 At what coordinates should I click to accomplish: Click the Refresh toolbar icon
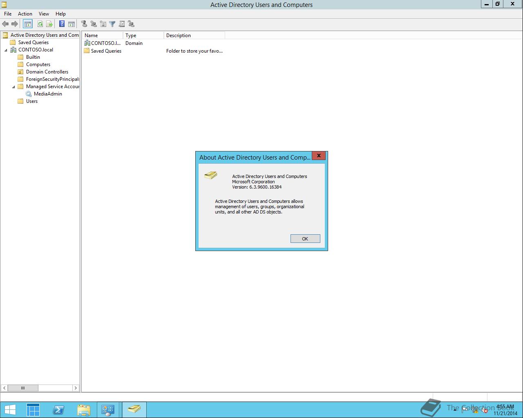(40, 24)
